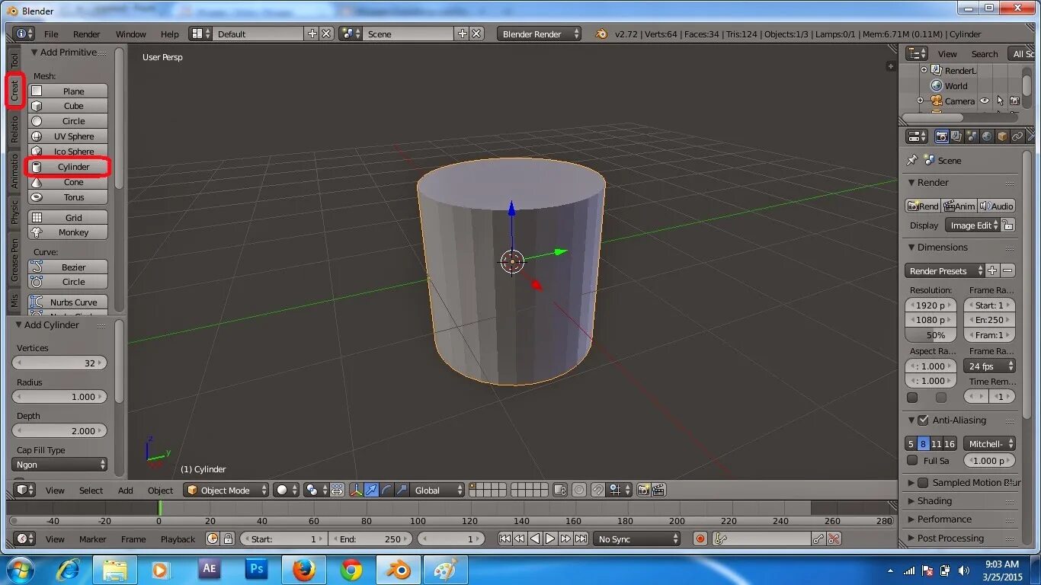Click the delete keyframes icon
Viewport: 1041px width, 585px height.
pyautogui.click(x=834, y=539)
